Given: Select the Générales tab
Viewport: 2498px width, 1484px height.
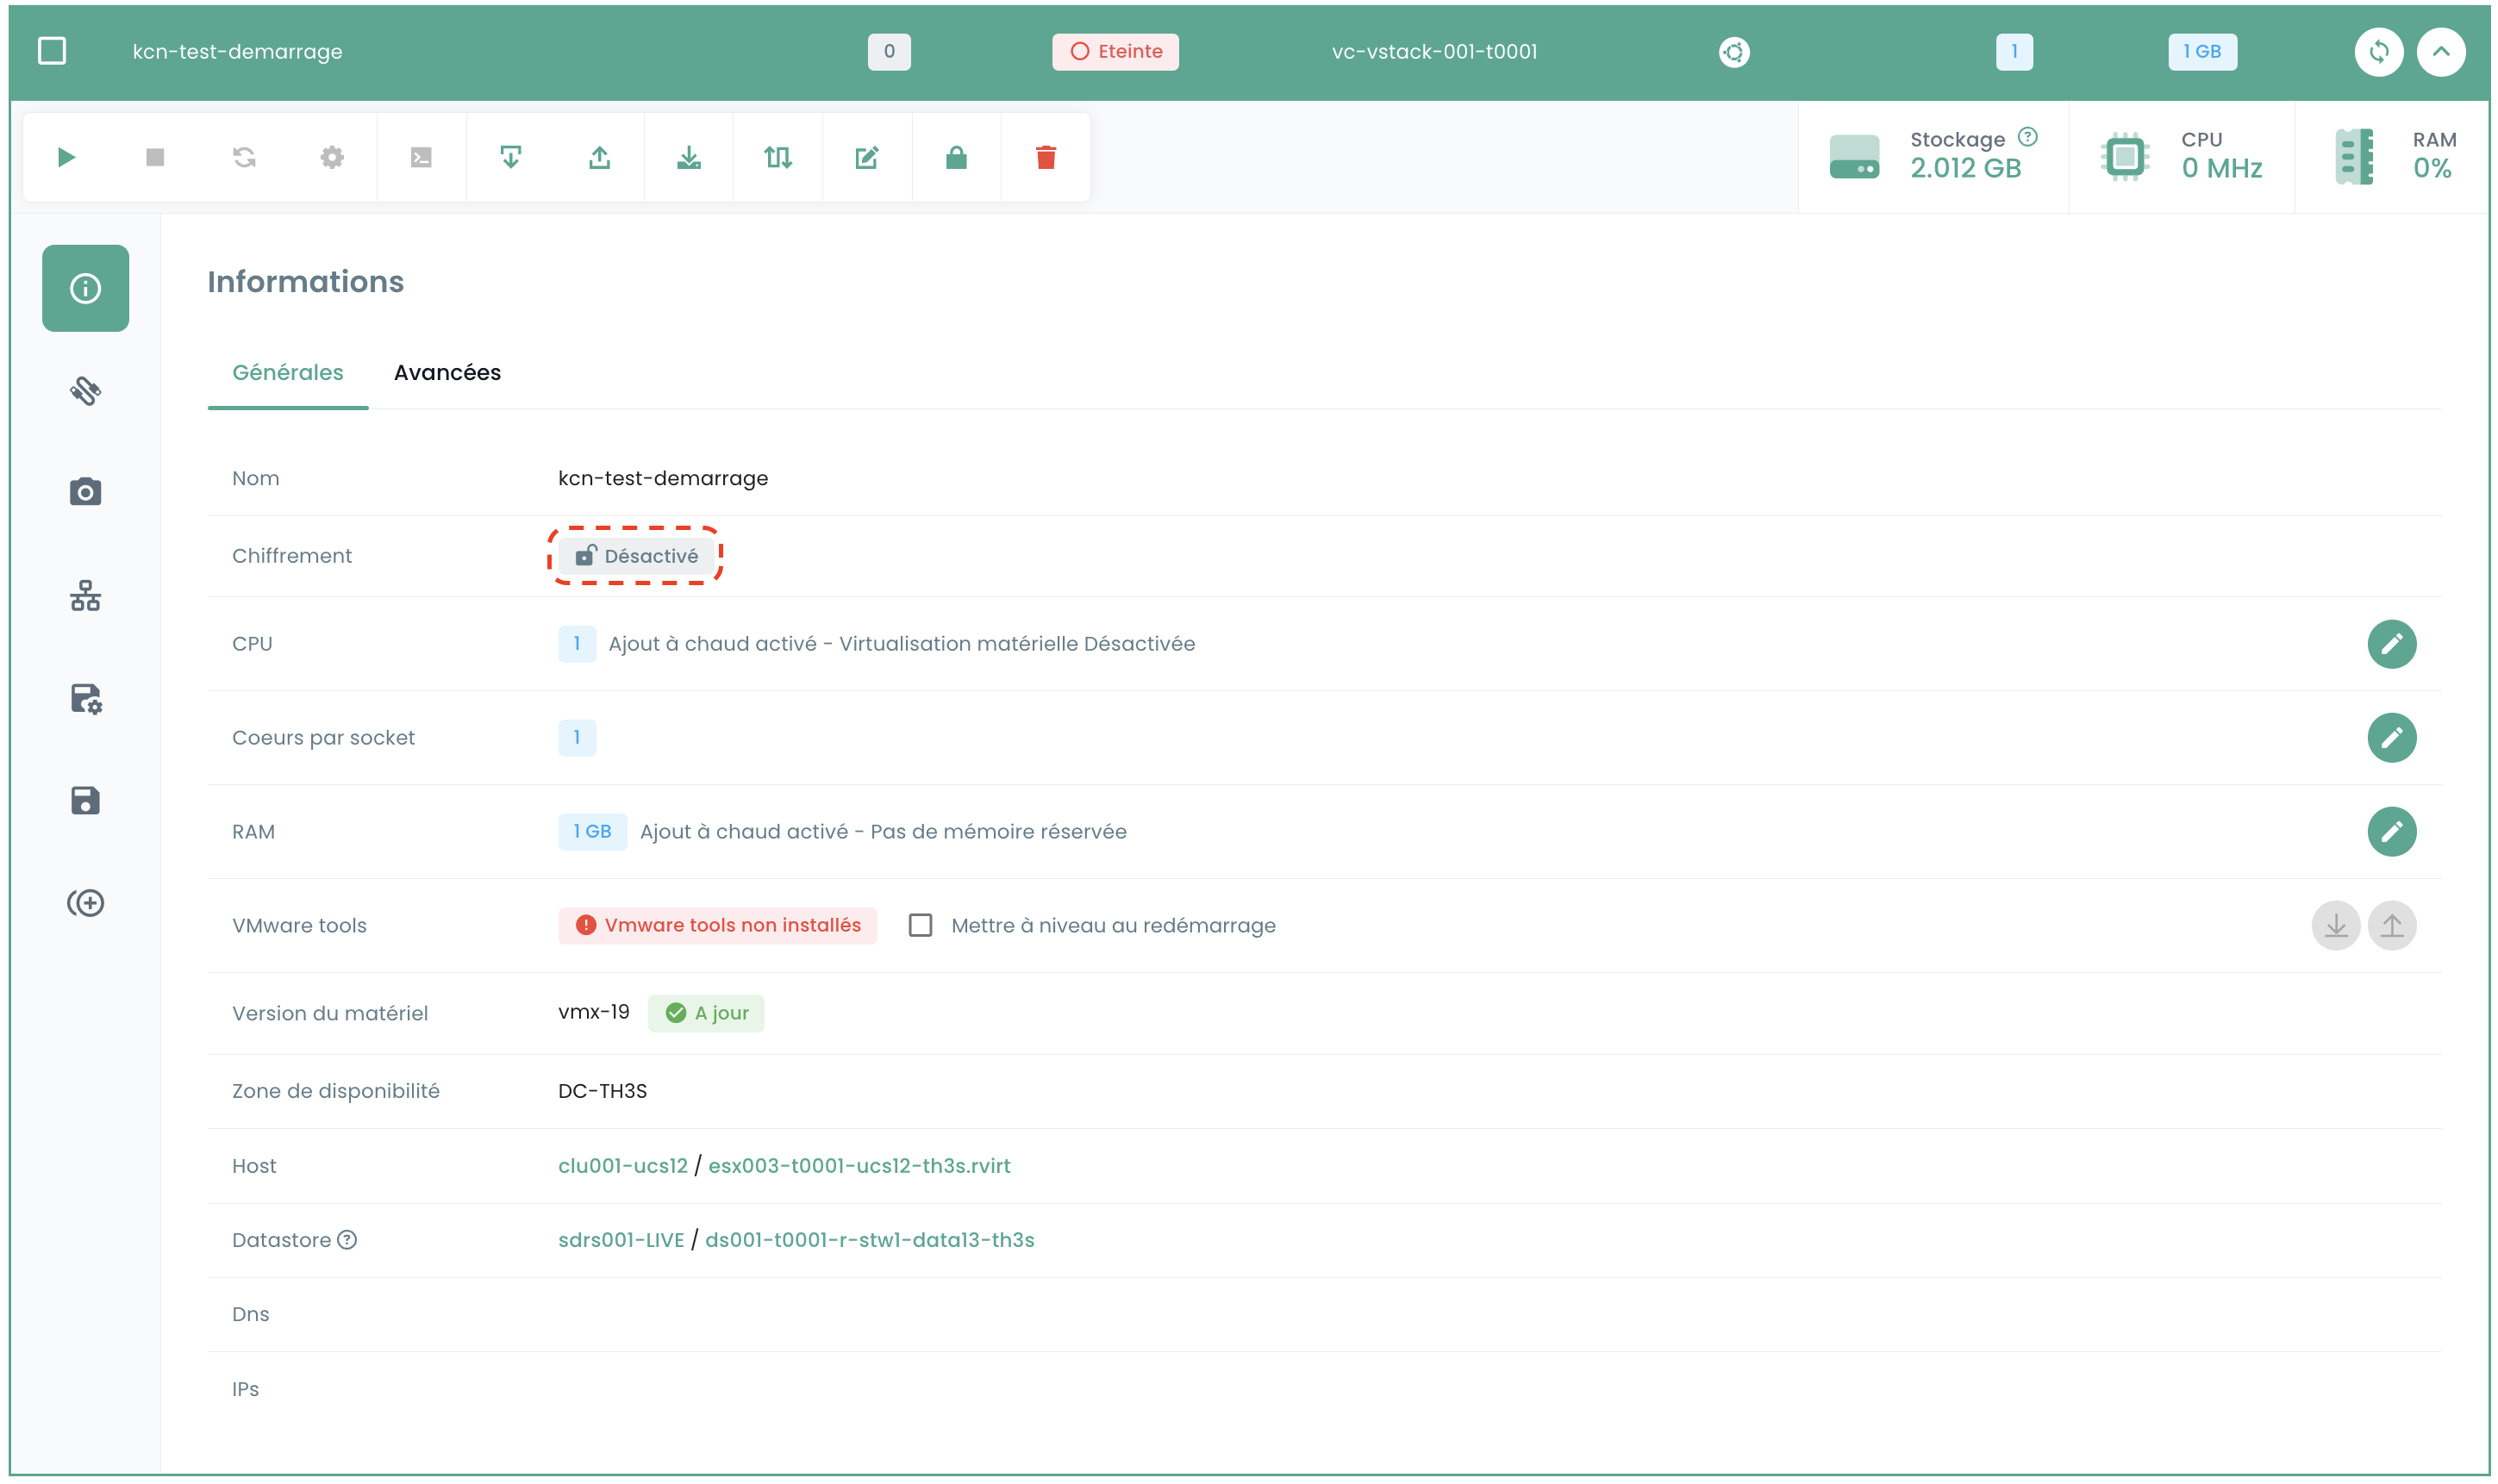Looking at the screenshot, I should pyautogui.click(x=287, y=372).
